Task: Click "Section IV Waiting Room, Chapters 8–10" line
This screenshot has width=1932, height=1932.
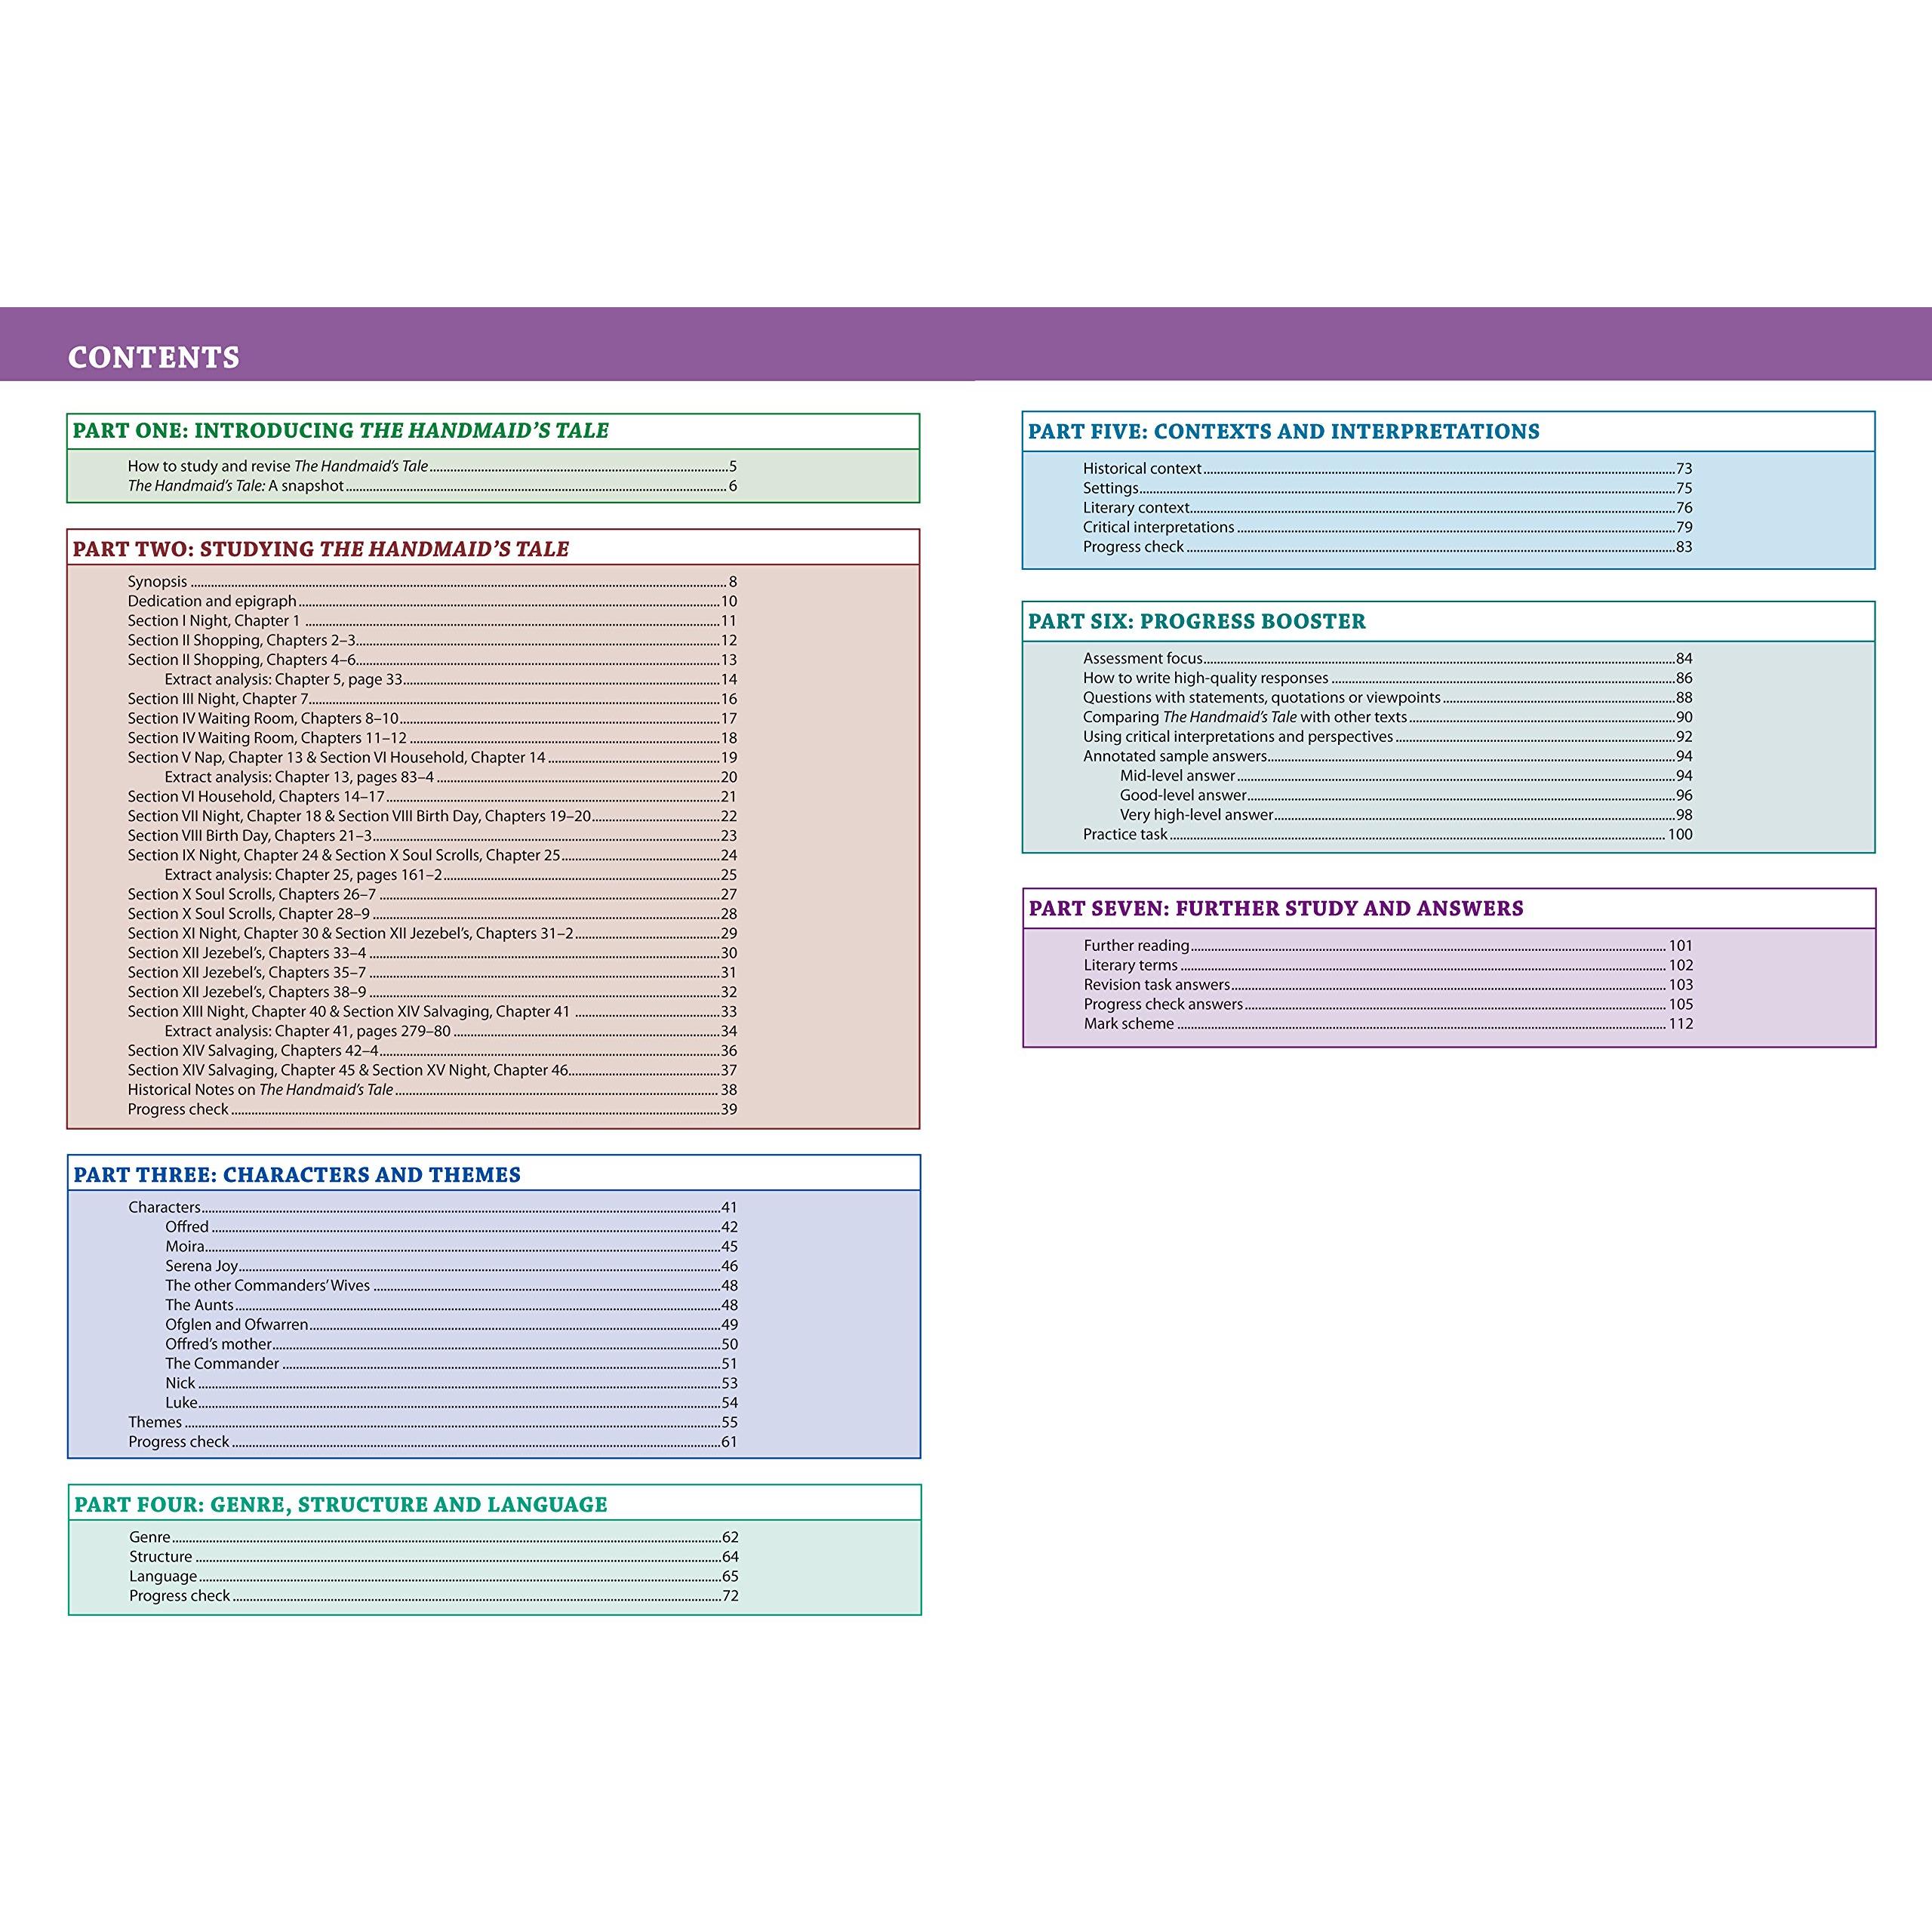Action: pos(432,718)
